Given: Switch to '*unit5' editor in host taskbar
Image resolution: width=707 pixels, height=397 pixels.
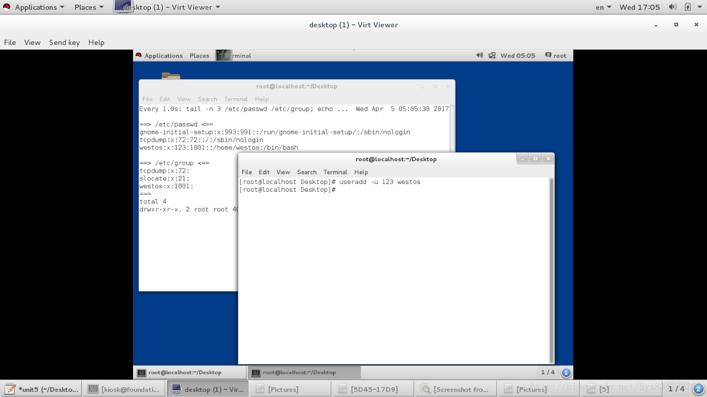Looking at the screenshot, I should coord(42,389).
